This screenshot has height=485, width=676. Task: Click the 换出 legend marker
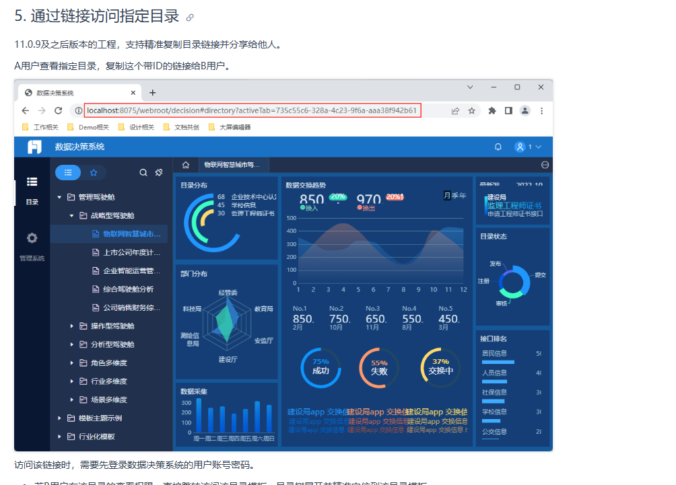(359, 208)
